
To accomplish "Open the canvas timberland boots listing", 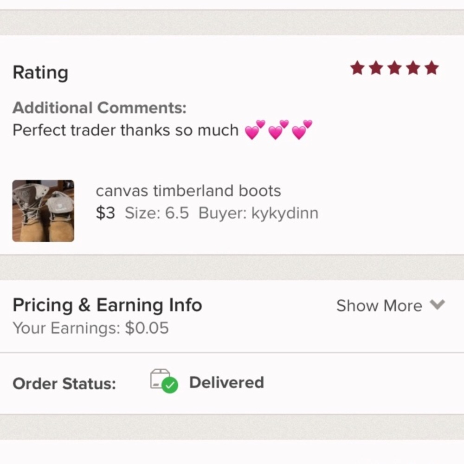I will coord(188,191).
